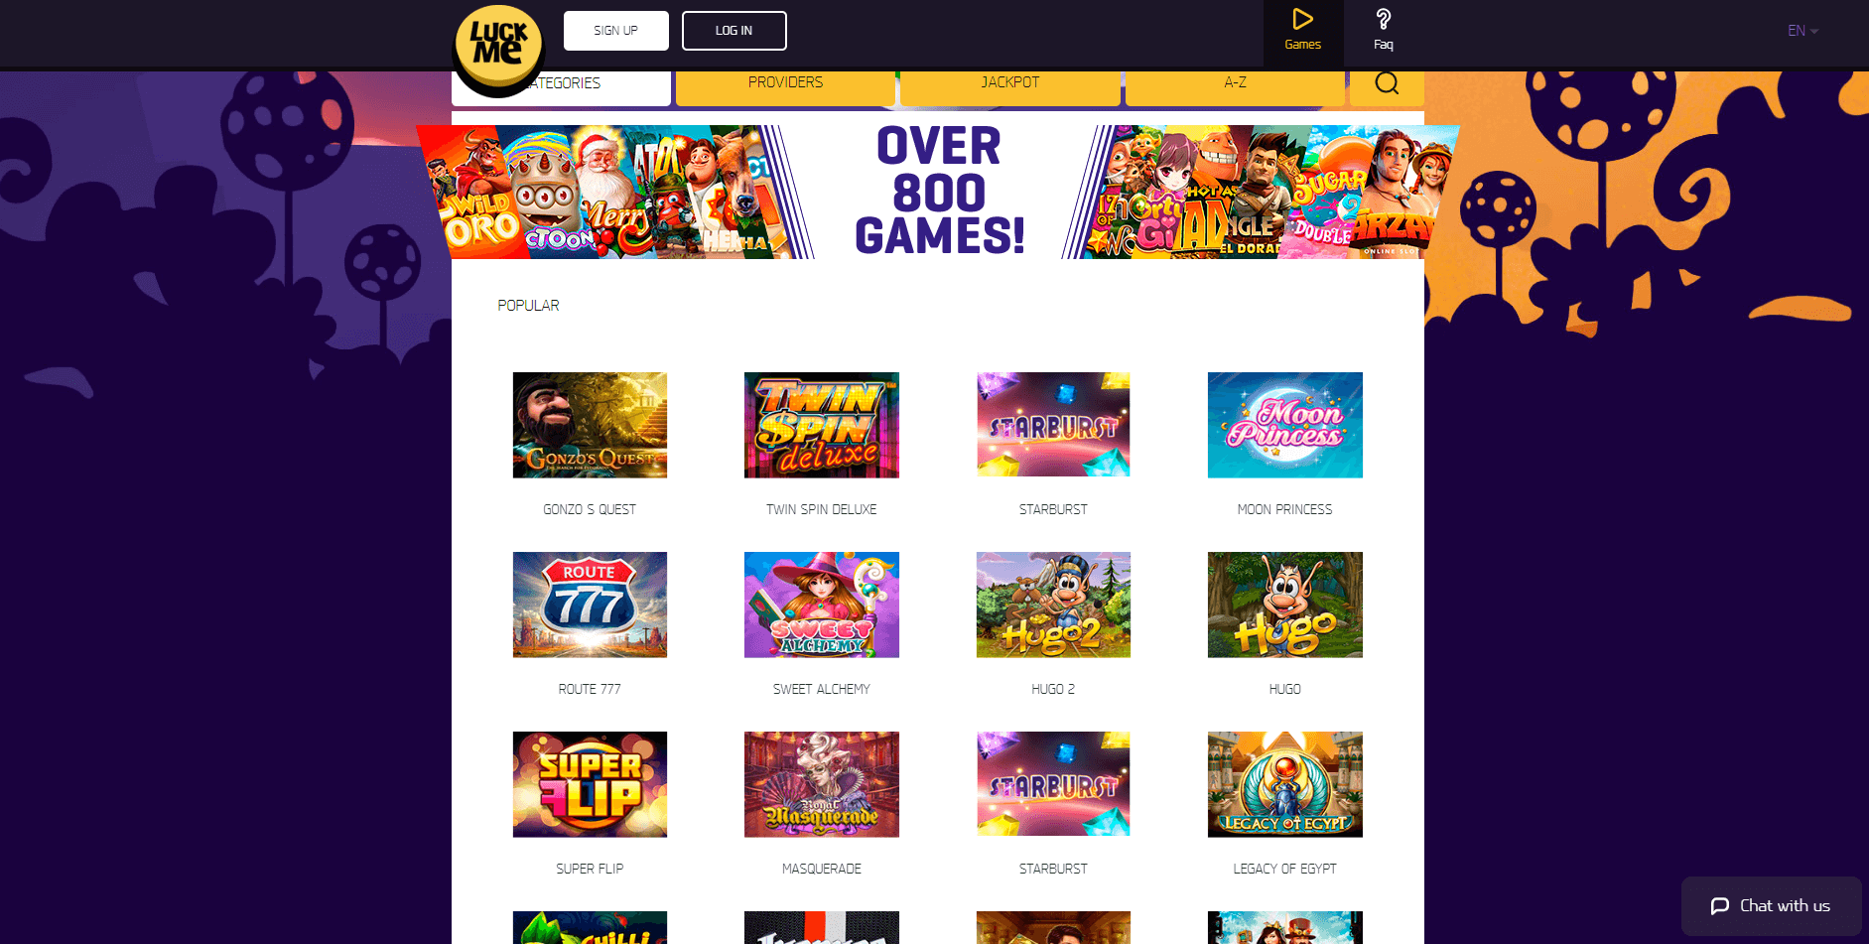The image size is (1869, 944).
Task: Open the Route 777 game thumbnail
Action: pyautogui.click(x=590, y=605)
